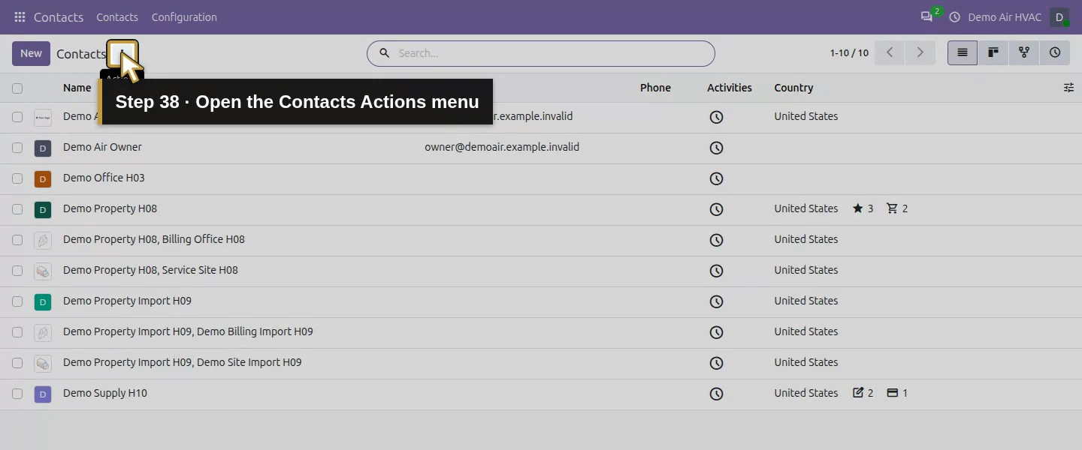This screenshot has width=1082, height=450.
Task: Select checkbox for Billing Office H08 row
Action: (x=17, y=240)
